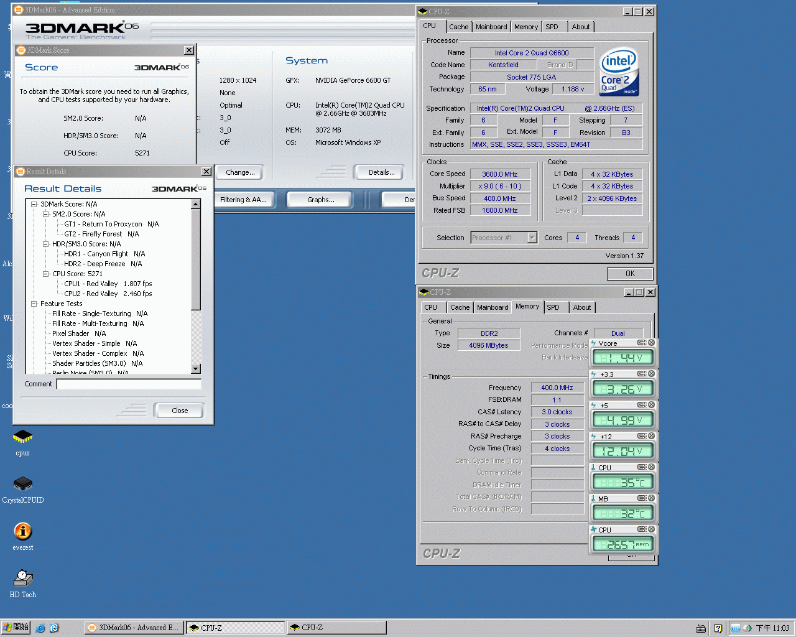
Task: Open settings of the CPU fan gadget
Action: 642,529
